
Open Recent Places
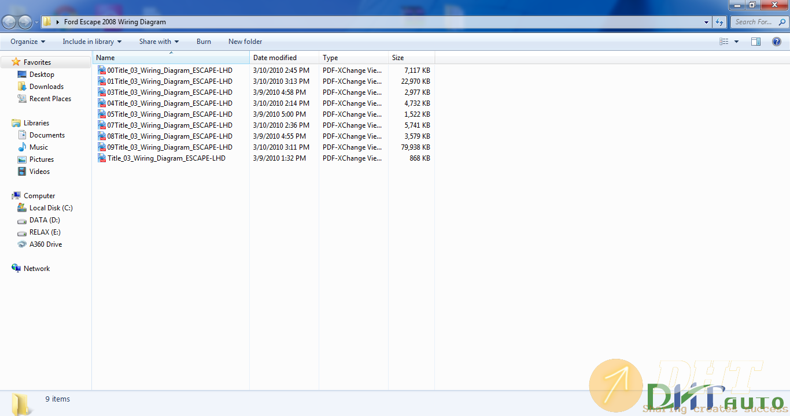50,99
